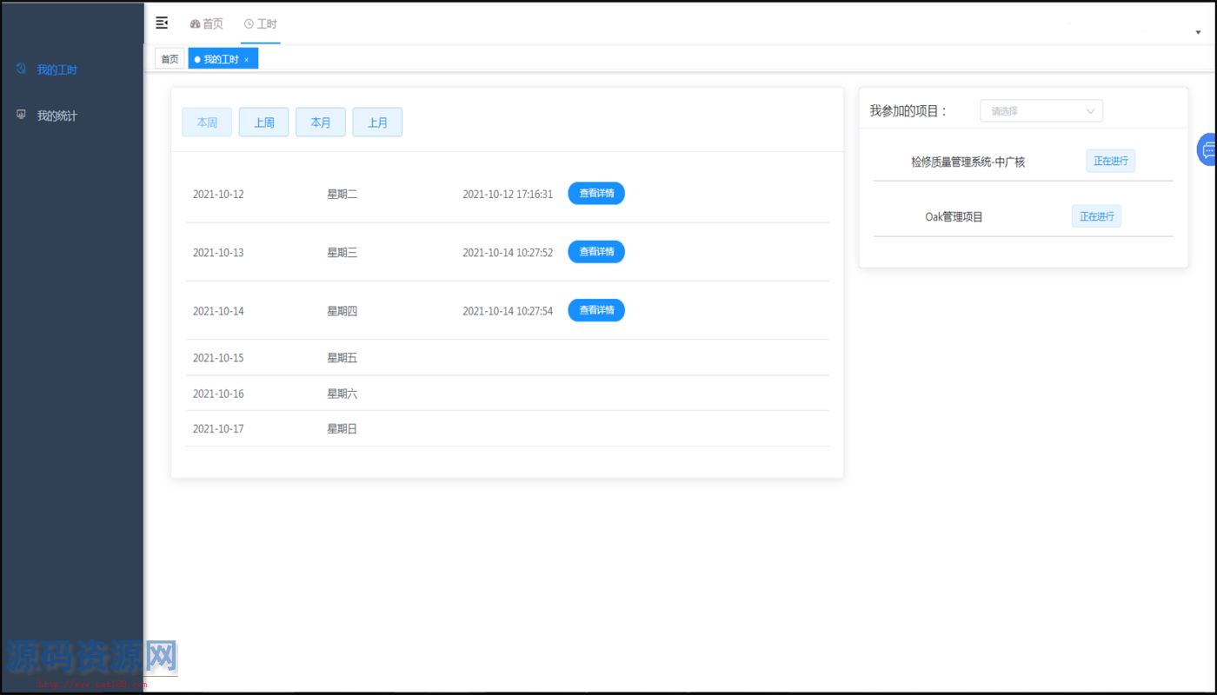Click date 2021-10-16

click(218, 394)
